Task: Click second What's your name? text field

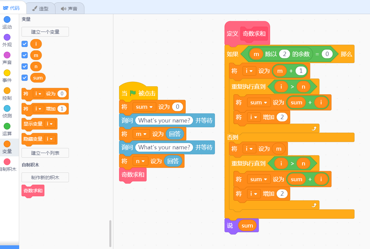Action: pyautogui.click(x=164, y=147)
